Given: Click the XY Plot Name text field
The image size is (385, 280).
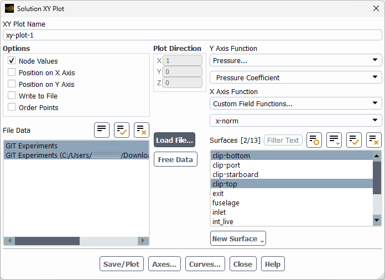Looking at the screenshot, I should point(192,35).
